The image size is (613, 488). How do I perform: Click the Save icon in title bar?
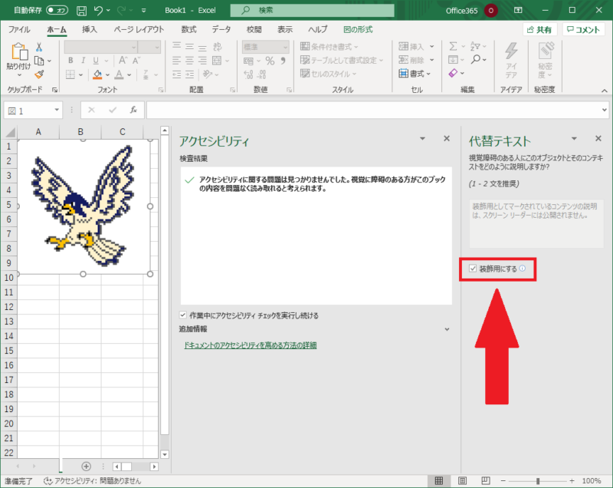pyautogui.click(x=81, y=11)
